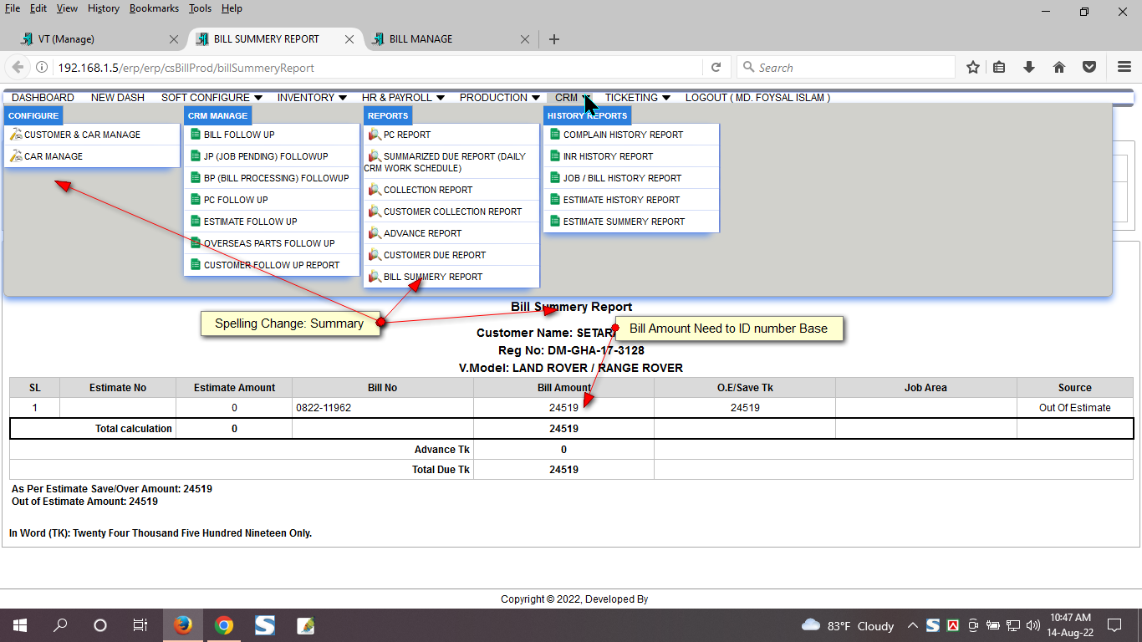
Task: Open the Pocket icon in toolbar
Action: [x=1089, y=68]
